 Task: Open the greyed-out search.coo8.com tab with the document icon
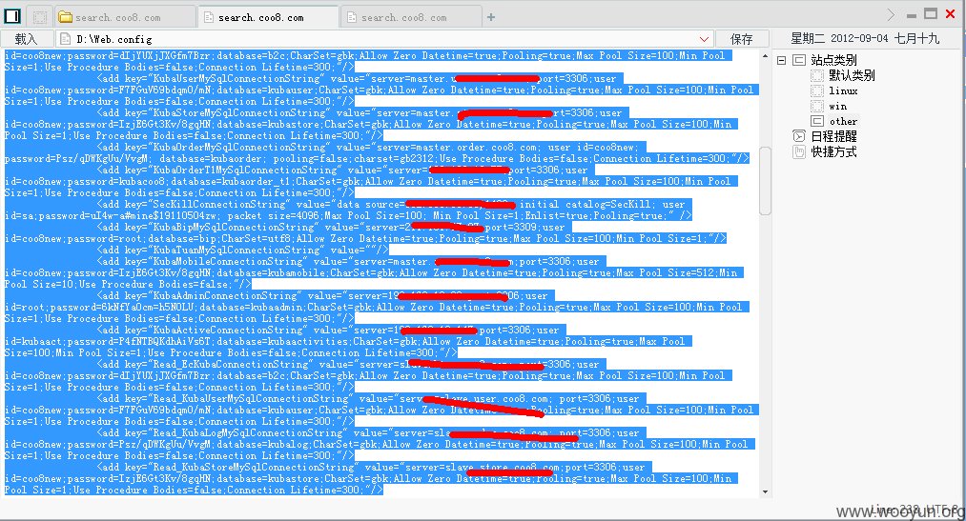pos(411,17)
